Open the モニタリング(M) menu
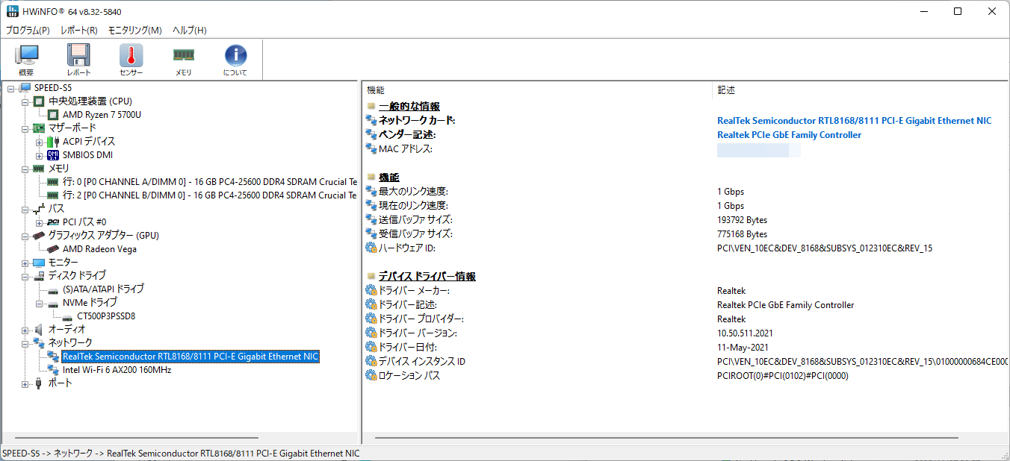Screen dimensions: 1010x461 pyautogui.click(x=134, y=31)
